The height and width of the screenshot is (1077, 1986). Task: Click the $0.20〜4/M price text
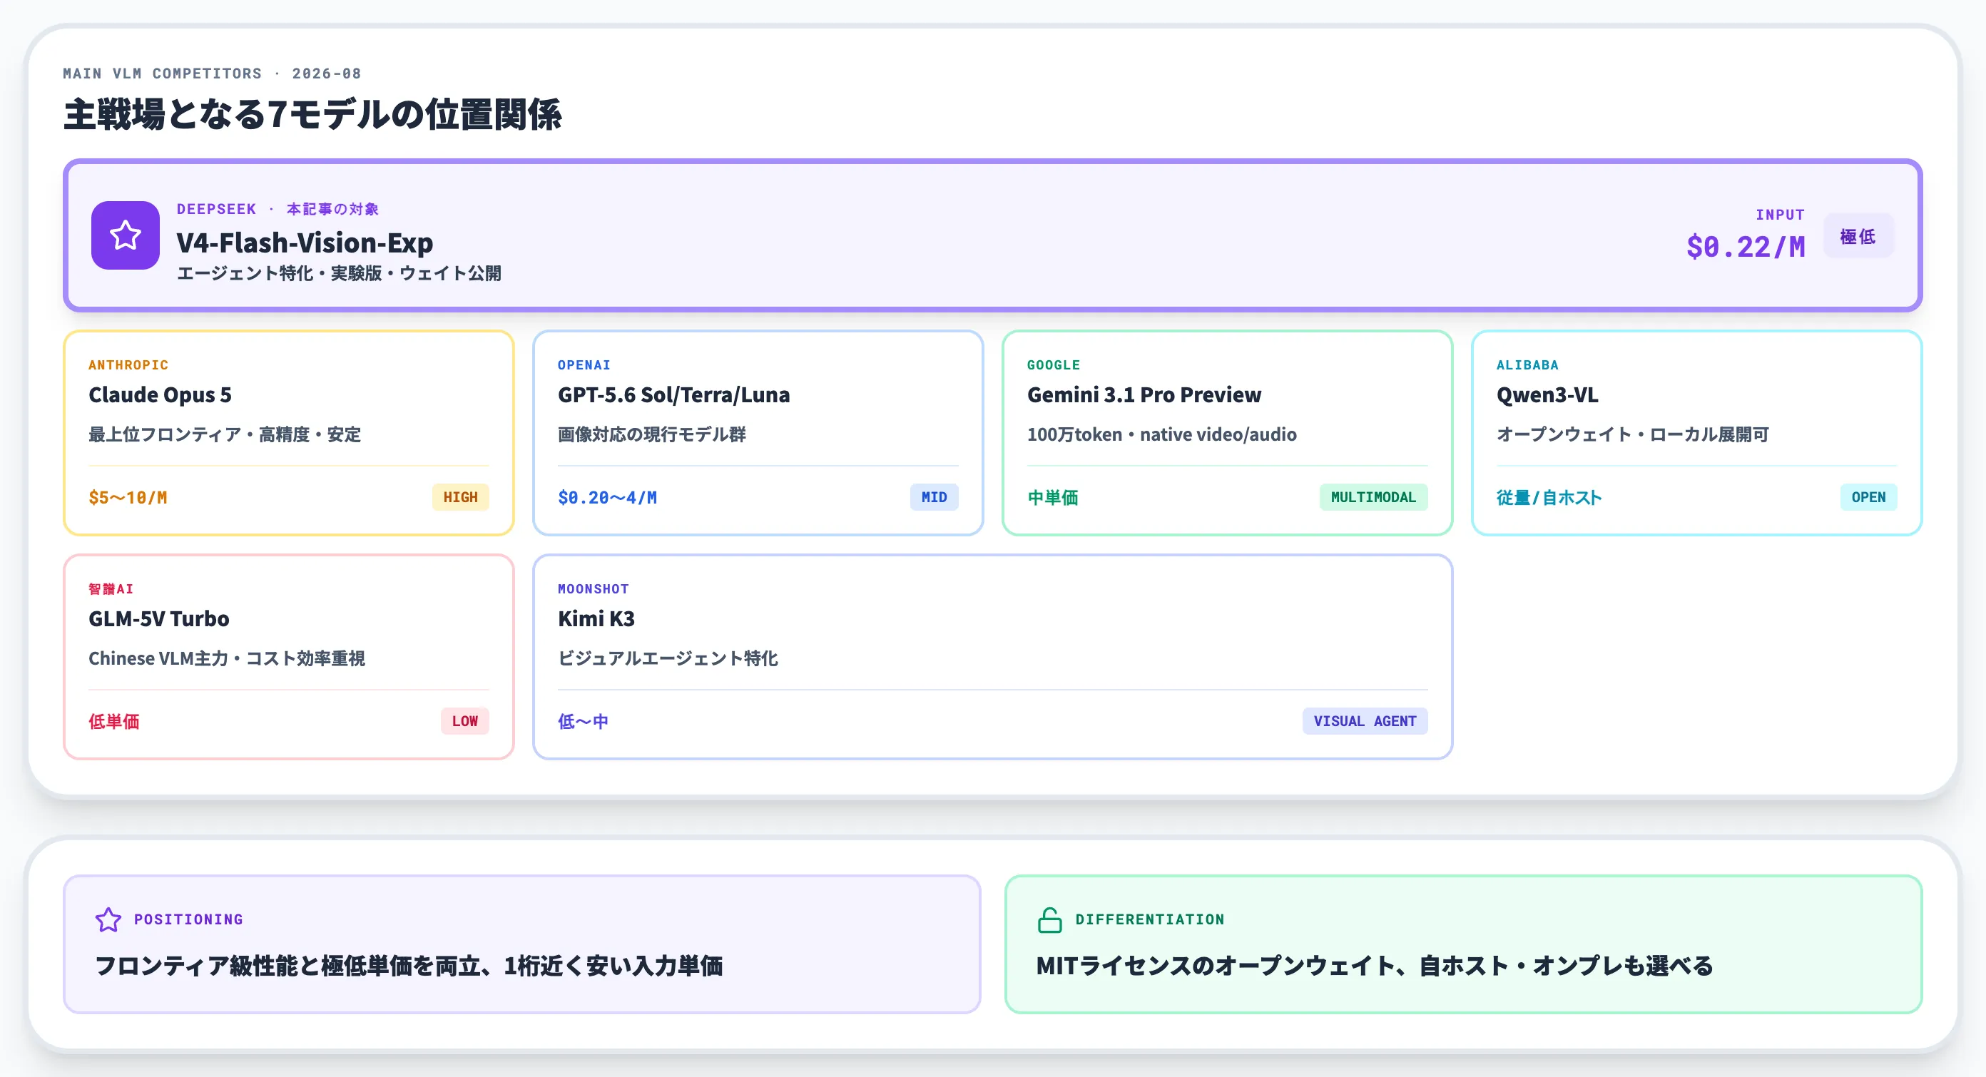coord(608,497)
